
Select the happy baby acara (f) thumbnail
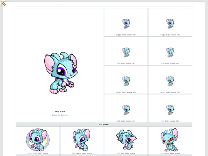click(170, 23)
